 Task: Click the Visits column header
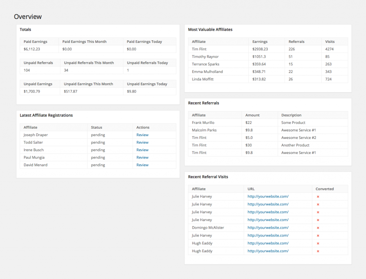330,41
